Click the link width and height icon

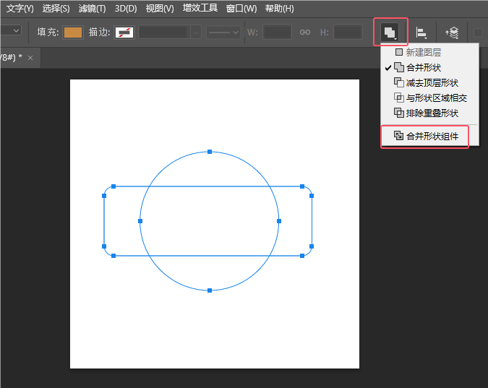305,33
